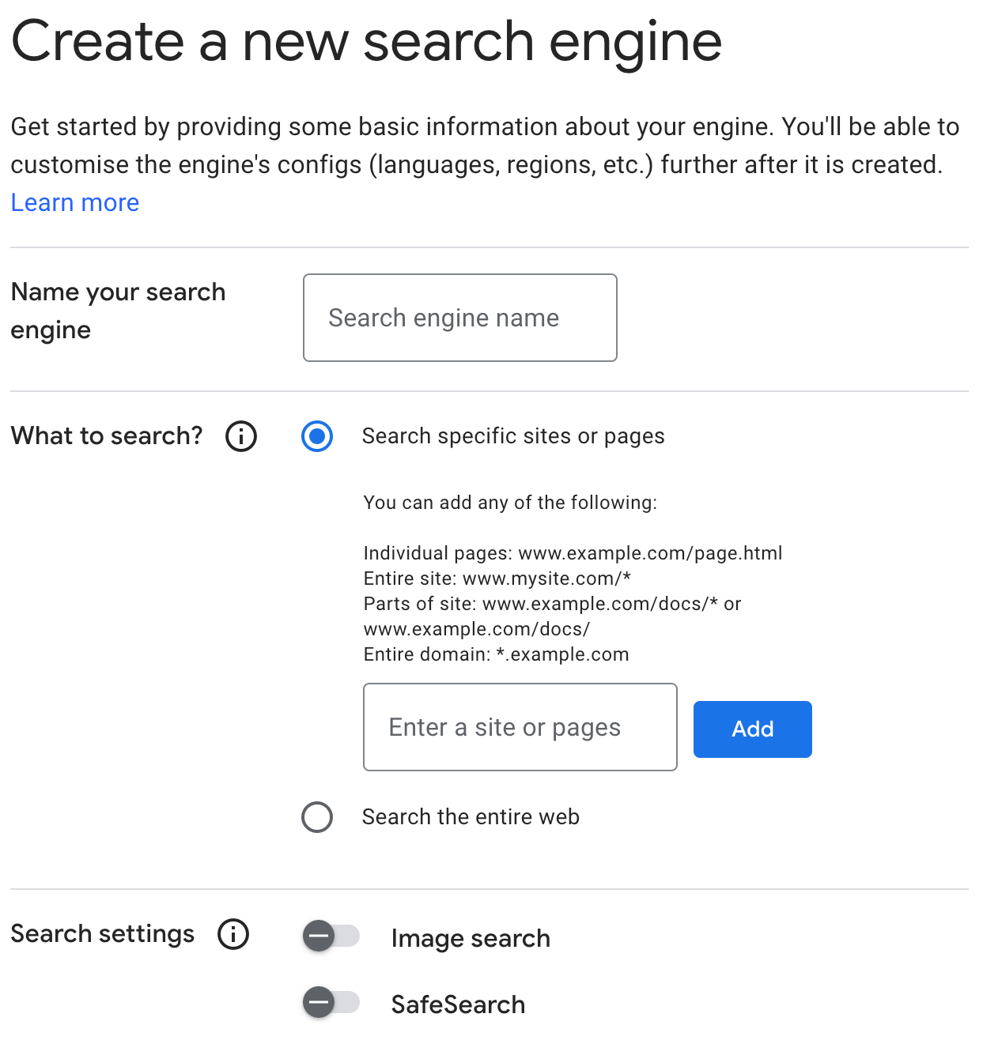Click the "You can add any of the following" text
This screenshot has height=1040, width=998.
pyautogui.click(x=510, y=503)
